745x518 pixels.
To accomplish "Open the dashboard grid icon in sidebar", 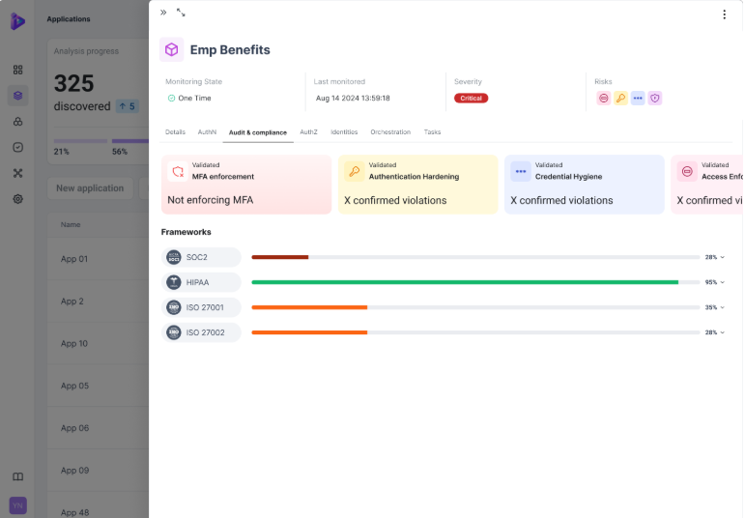I will pos(17,70).
